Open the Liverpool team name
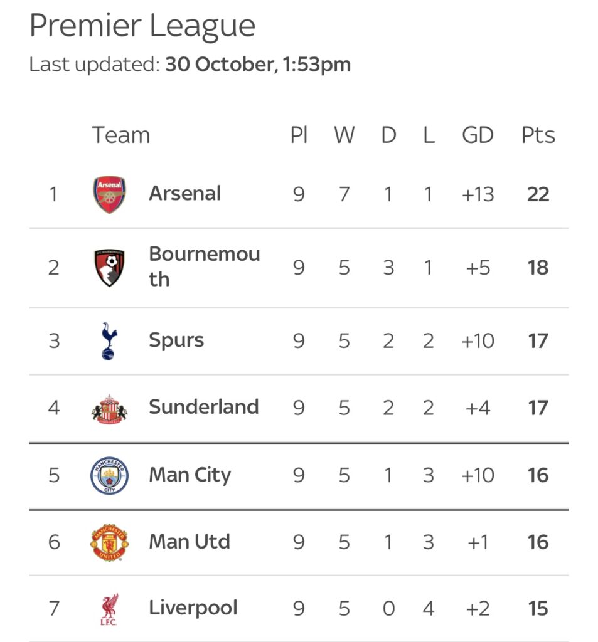Viewport: 598px width, 642px height. coord(193,608)
